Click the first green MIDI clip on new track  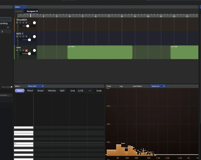point(100,52)
